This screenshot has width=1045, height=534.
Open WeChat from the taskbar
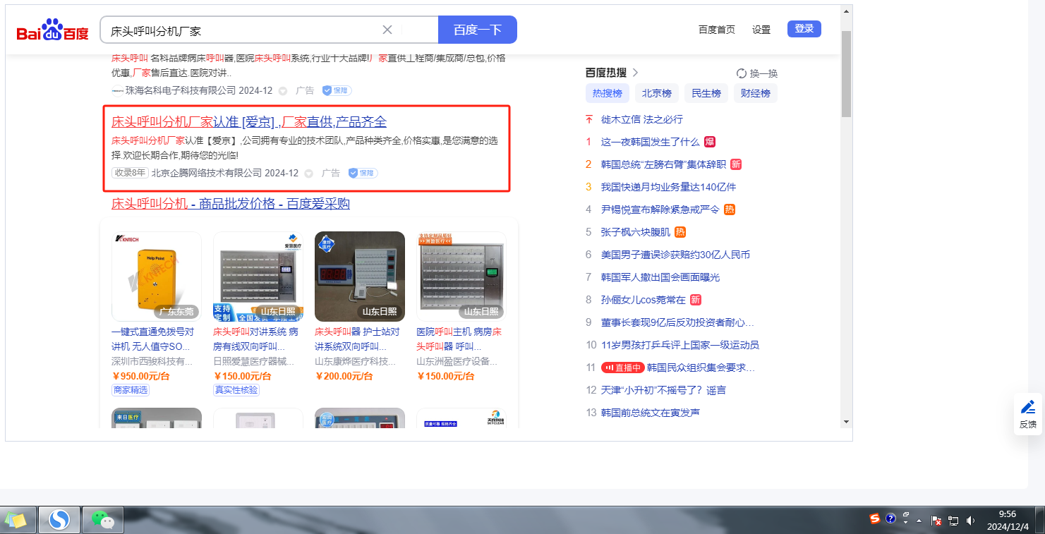[x=103, y=520]
